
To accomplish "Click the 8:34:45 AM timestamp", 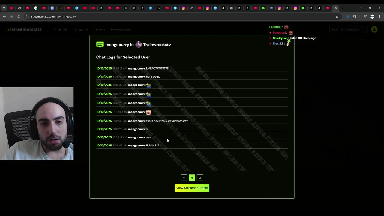I will tap(120, 145).
